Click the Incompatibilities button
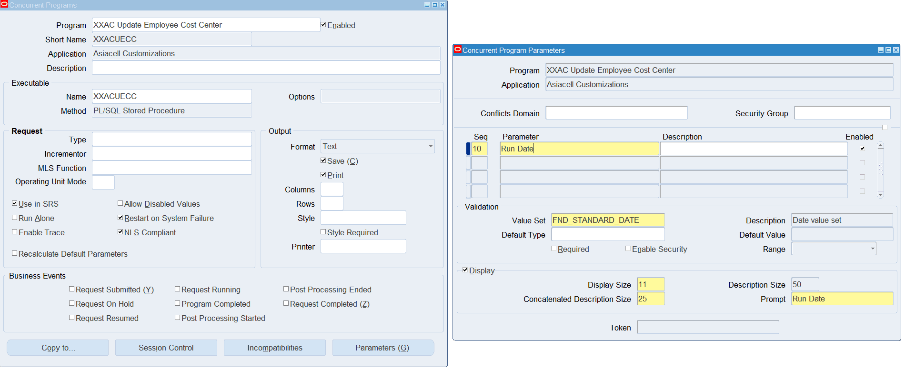Screen dimensions: 905x370 (x=274, y=348)
